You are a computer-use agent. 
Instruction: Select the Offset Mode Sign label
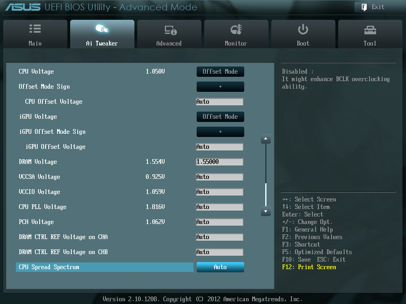point(44,87)
